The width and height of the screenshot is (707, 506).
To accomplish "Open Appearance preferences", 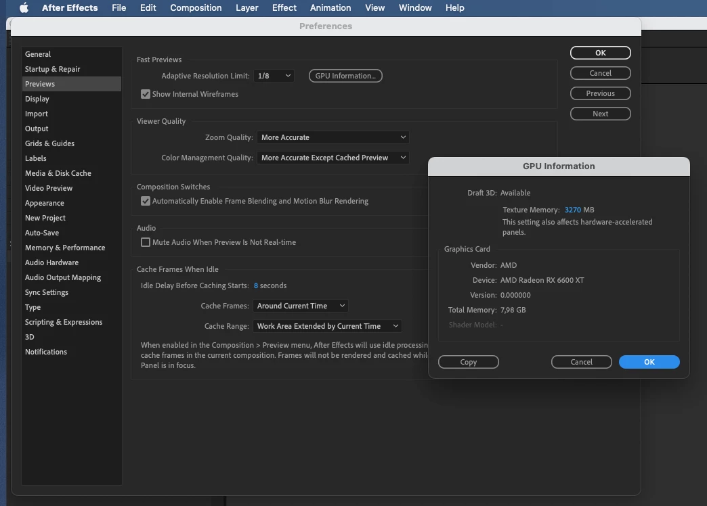I will click(x=72, y=203).
